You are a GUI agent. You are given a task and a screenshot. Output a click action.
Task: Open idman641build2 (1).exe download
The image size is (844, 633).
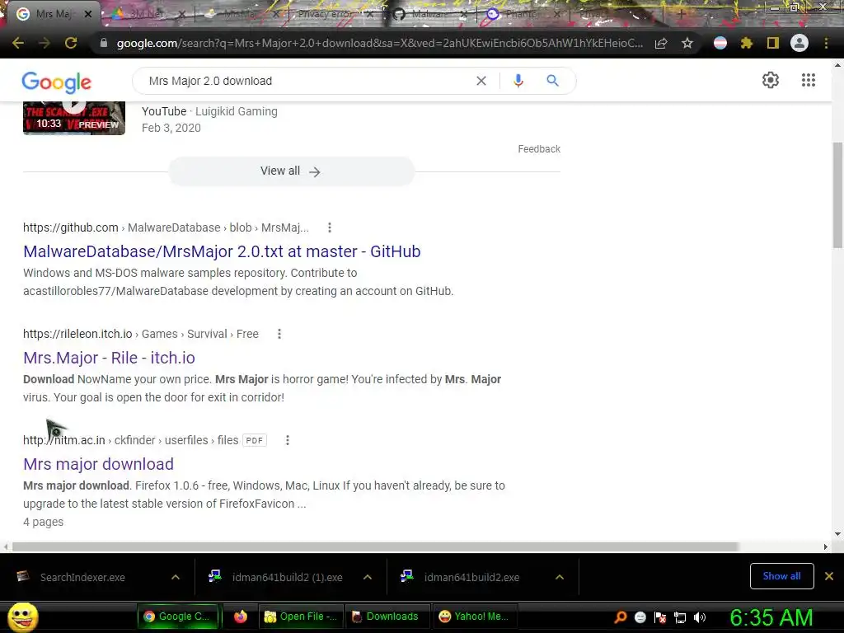pyautogui.click(x=287, y=577)
